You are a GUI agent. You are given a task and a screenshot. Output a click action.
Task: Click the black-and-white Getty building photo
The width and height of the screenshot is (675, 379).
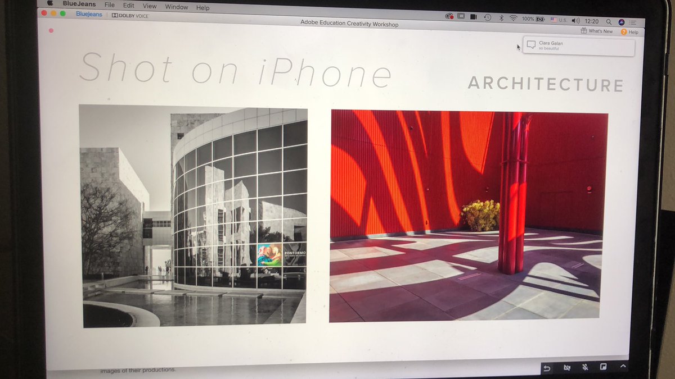click(x=194, y=216)
